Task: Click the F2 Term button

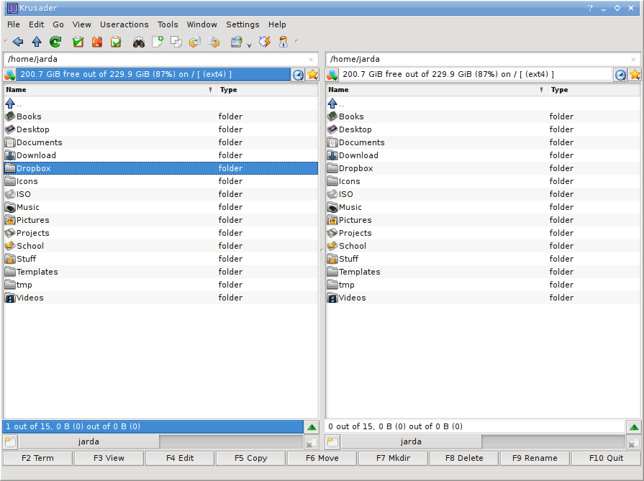Action: [38, 458]
